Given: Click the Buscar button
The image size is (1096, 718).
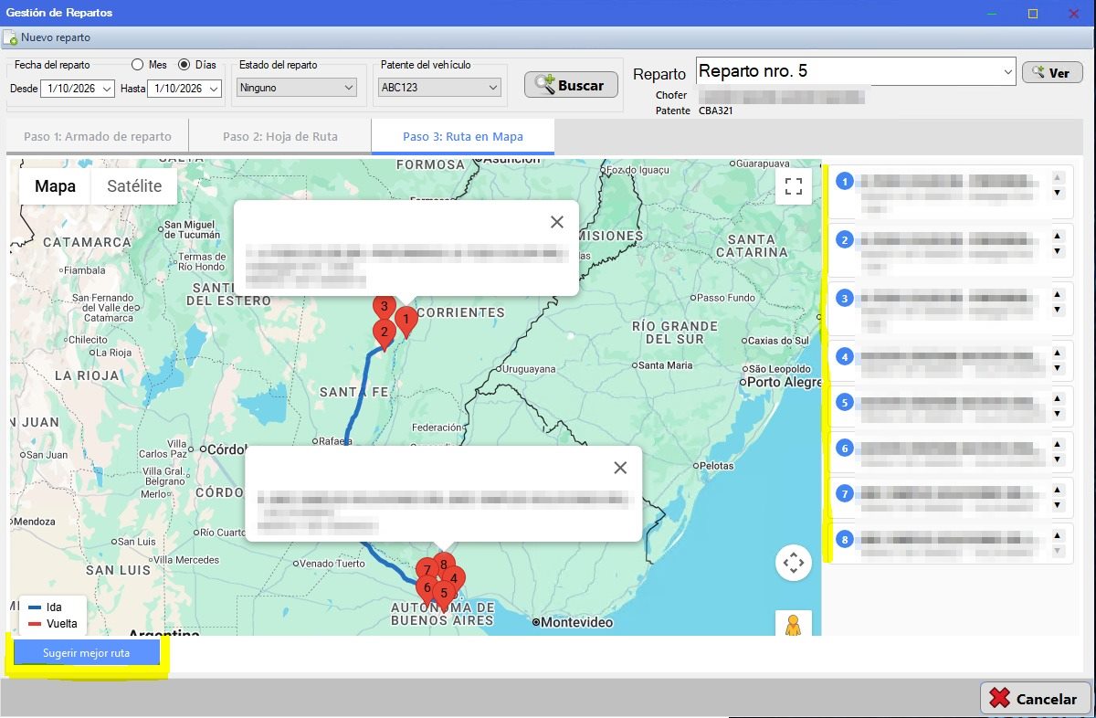Looking at the screenshot, I should [571, 85].
